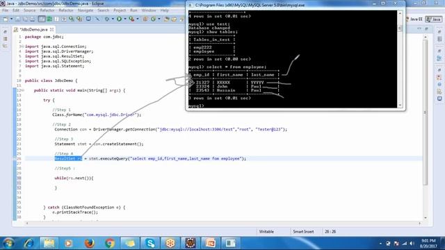This screenshot has height=250, width=445.
Task: Click the Save icon in Eclipse toolbar
Action: pyautogui.click(x=17, y=19)
